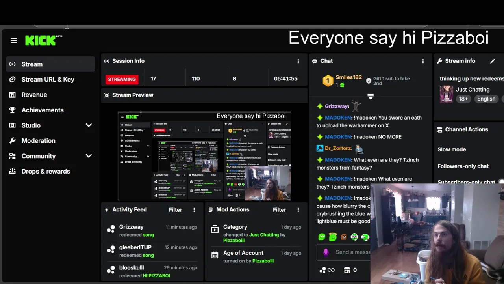
Task: Click the Just Chatting category thumbnail
Action: [x=446, y=94]
